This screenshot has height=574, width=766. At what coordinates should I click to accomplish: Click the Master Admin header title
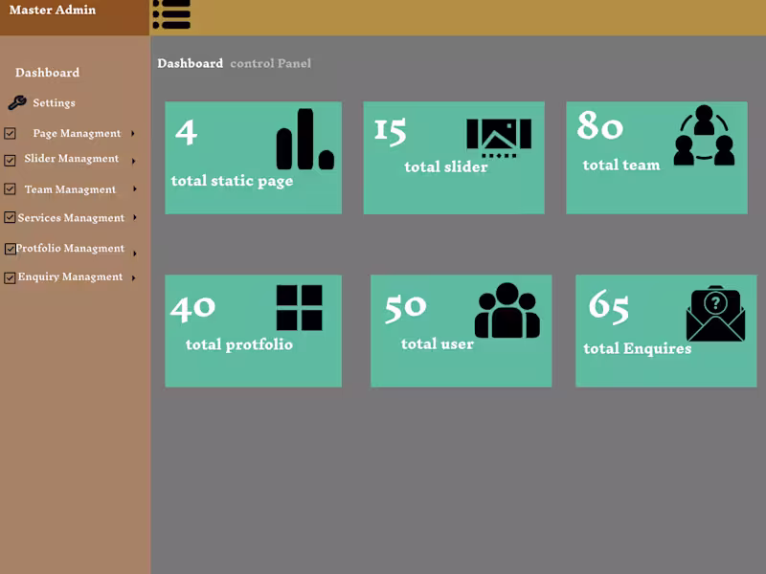53,10
